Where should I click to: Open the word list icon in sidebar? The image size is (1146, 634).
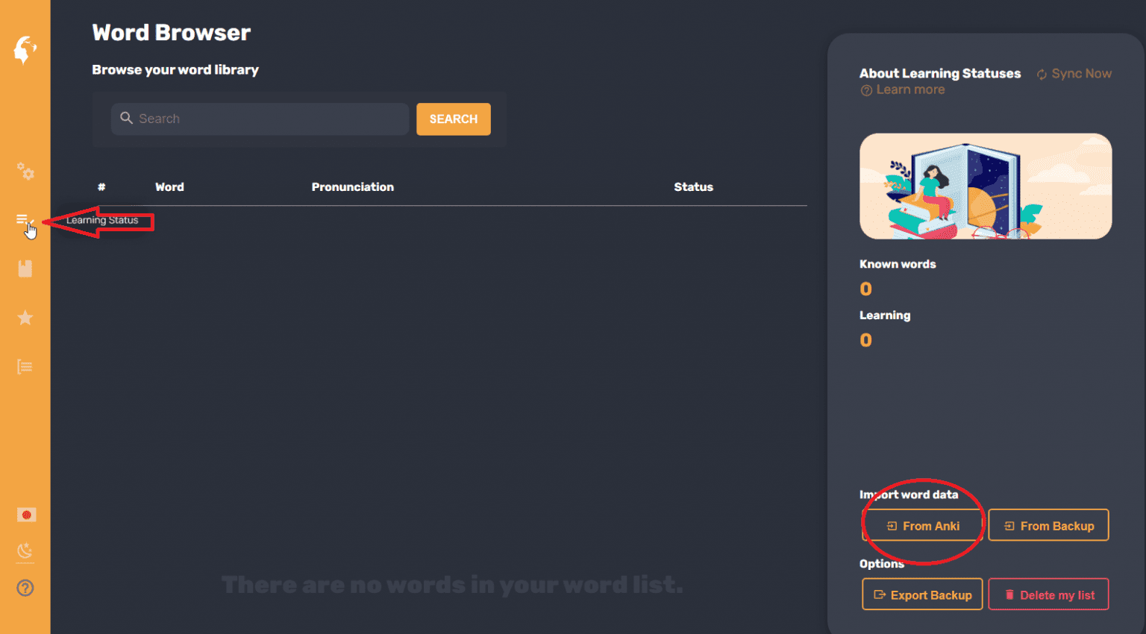pyautogui.click(x=25, y=365)
